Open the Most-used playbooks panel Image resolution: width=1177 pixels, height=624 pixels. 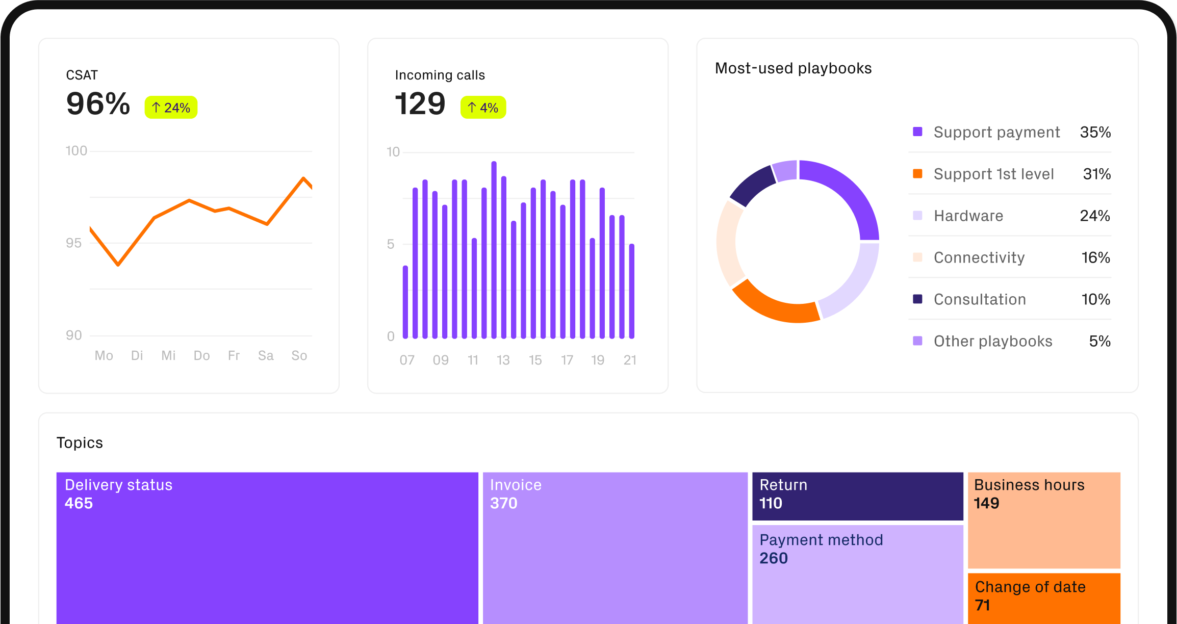(793, 68)
